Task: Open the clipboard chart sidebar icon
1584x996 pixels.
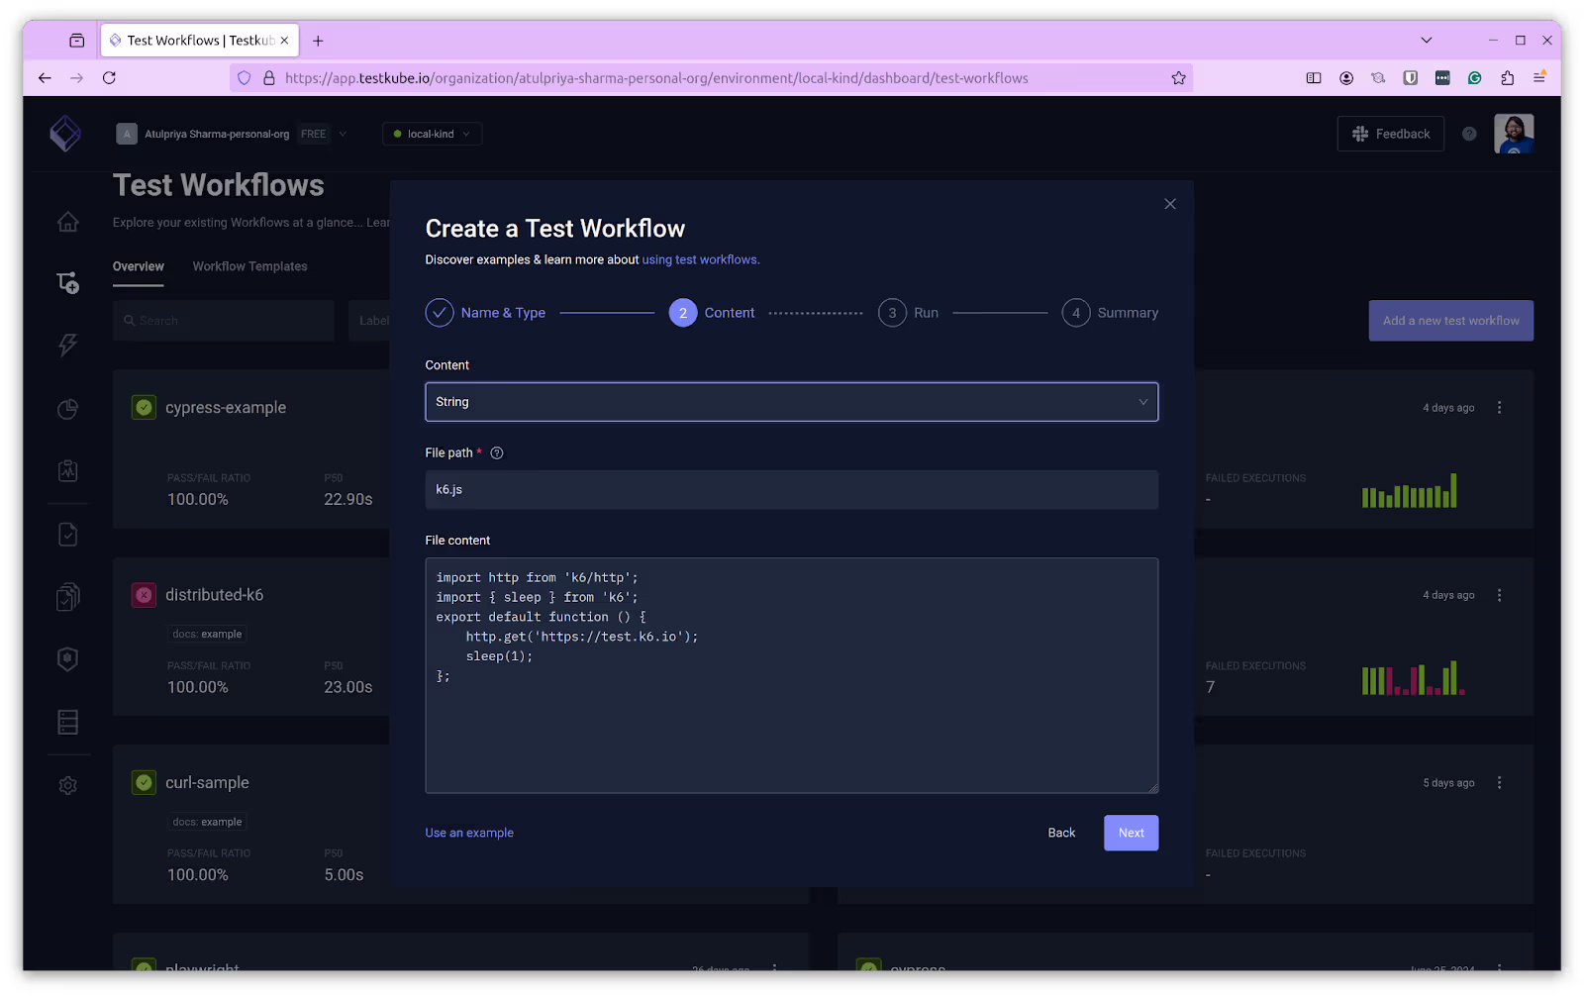Action: (x=67, y=471)
